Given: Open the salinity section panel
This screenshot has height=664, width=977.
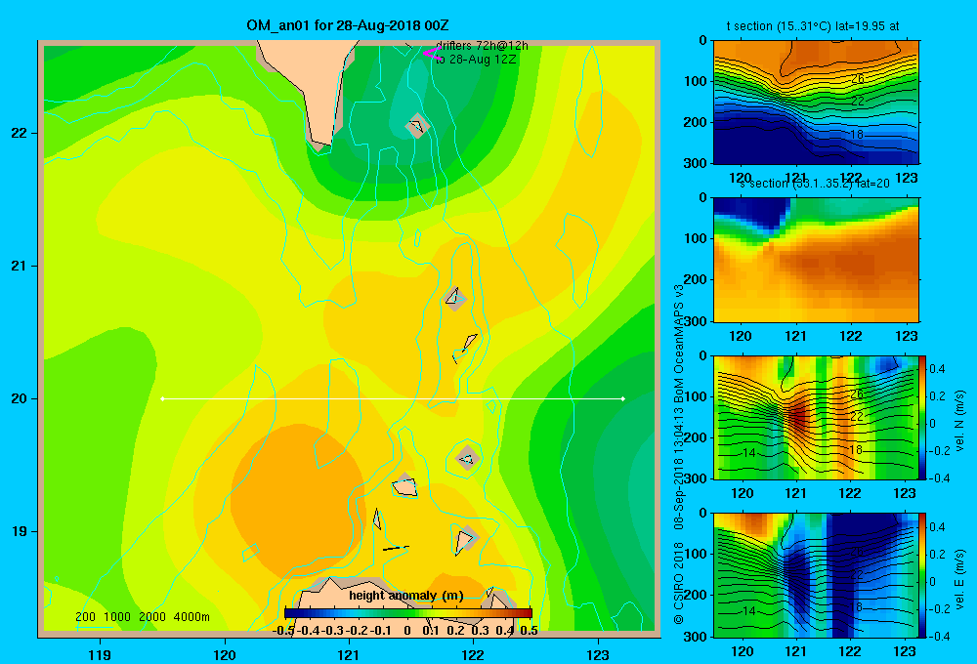Looking at the screenshot, I should 816,260.
